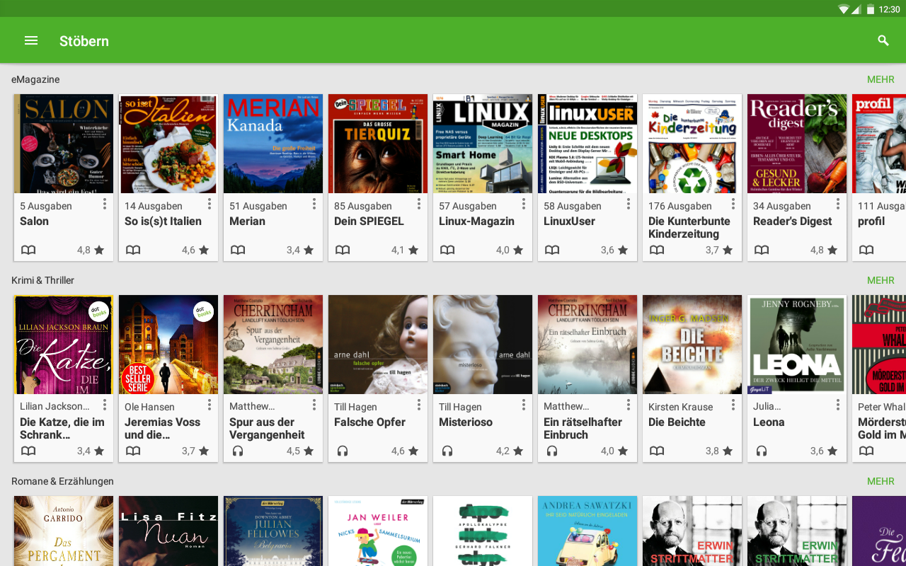The width and height of the screenshot is (906, 566).
Task: Open the Merian Kanada cover
Action: [x=273, y=144]
